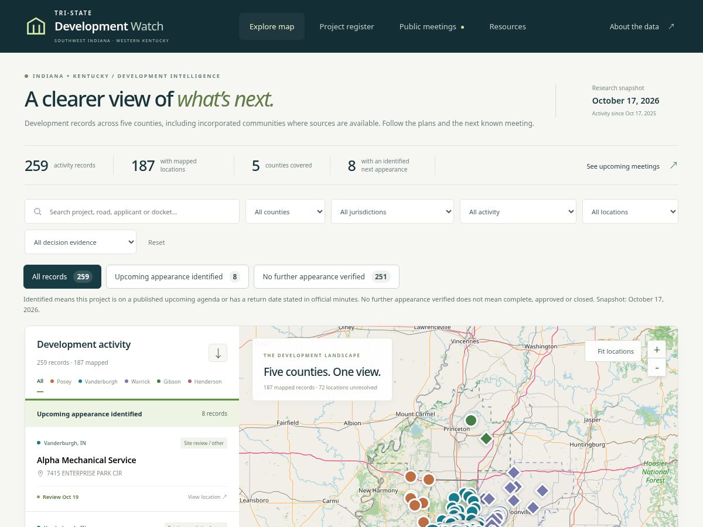Select the All records 259 filter
Image resolution: width=703 pixels, height=527 pixels.
click(x=62, y=276)
